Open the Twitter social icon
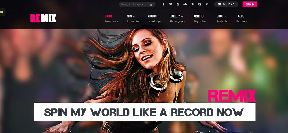288x133 pixels. pos(170,4)
